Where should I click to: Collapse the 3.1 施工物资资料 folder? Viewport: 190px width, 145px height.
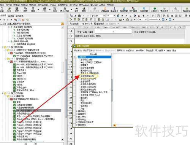[3, 47]
